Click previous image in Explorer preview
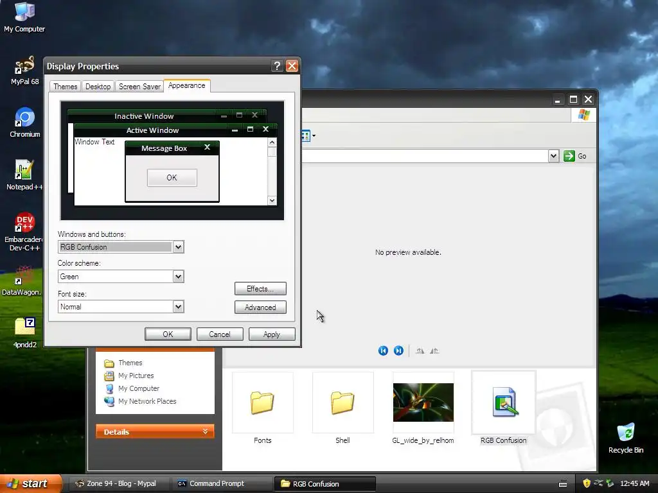The image size is (658, 493). [x=383, y=351]
